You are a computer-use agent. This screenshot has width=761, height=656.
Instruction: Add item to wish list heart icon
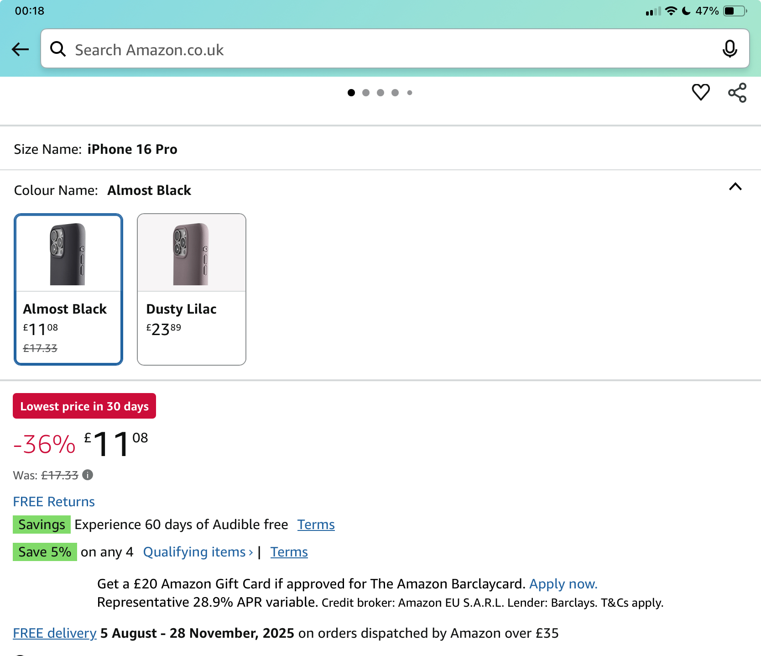pos(701,92)
